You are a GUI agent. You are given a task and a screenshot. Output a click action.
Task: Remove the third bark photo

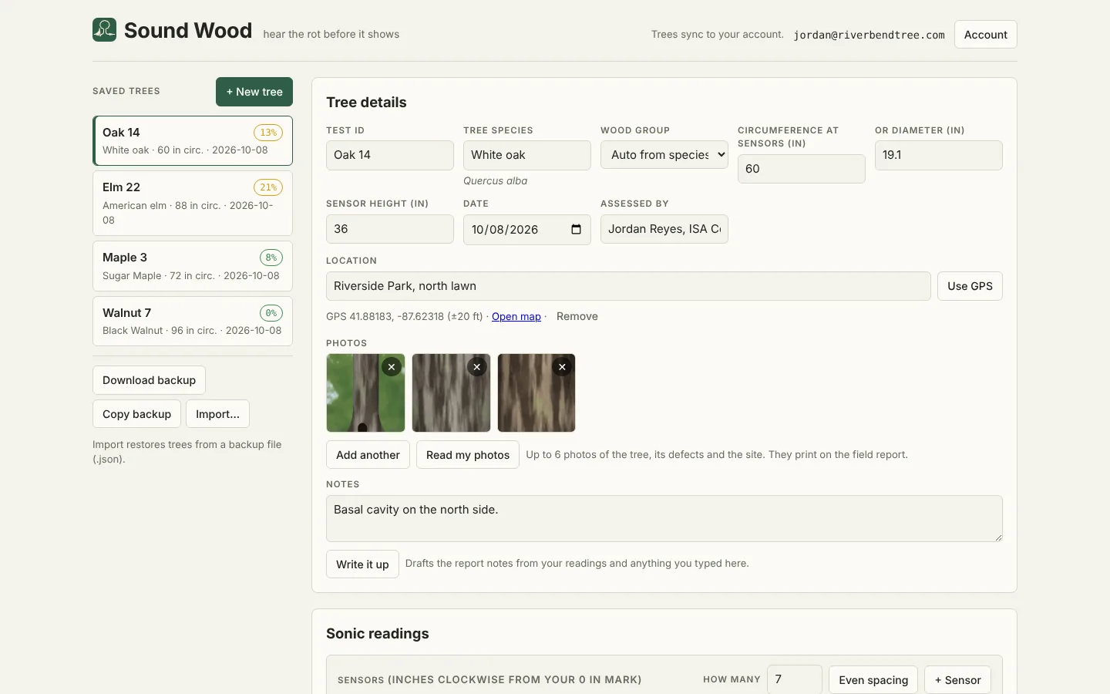pos(563,367)
